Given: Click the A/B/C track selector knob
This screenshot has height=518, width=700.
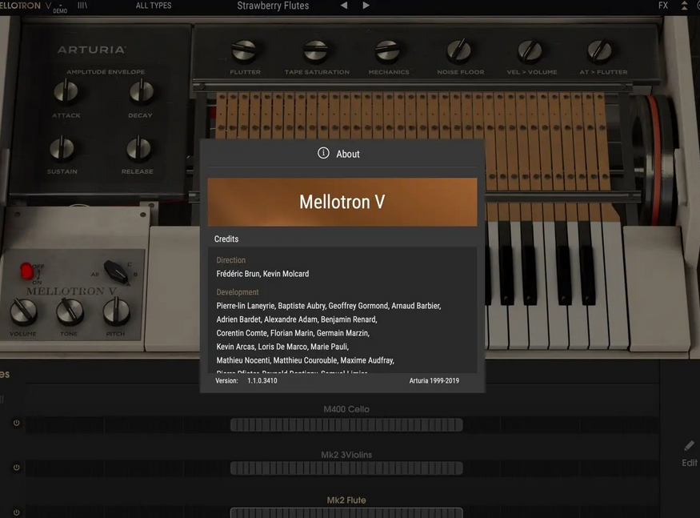Looking at the screenshot, I should click(116, 271).
